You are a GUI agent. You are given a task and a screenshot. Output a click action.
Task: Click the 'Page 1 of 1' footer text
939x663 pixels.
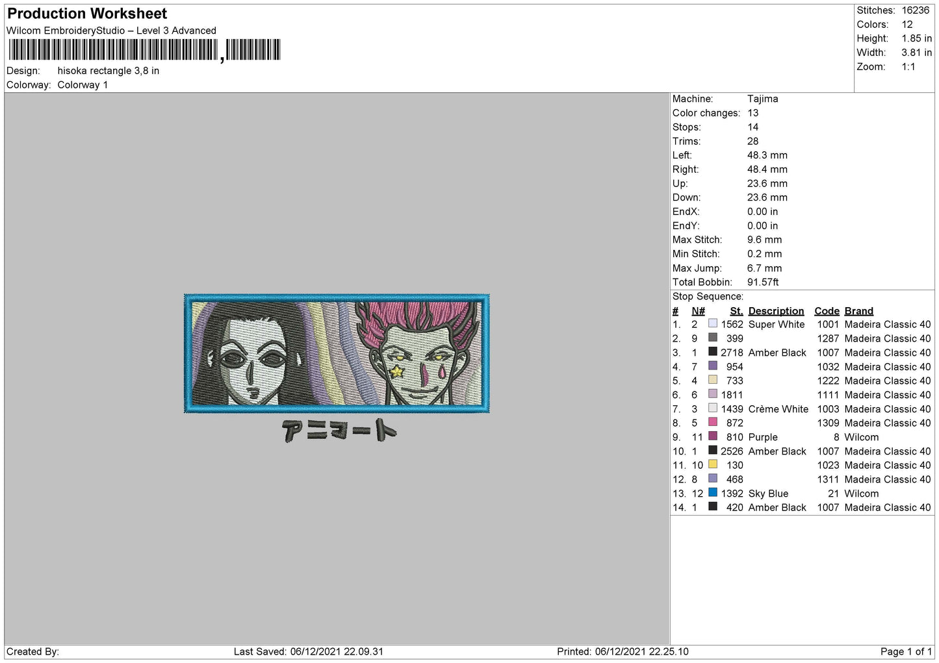(x=906, y=652)
